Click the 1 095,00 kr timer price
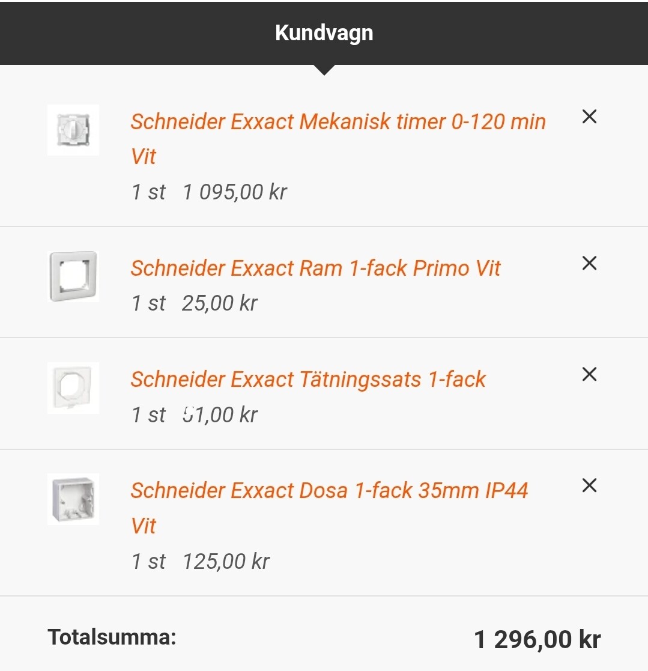This screenshot has height=671, width=648. [235, 192]
